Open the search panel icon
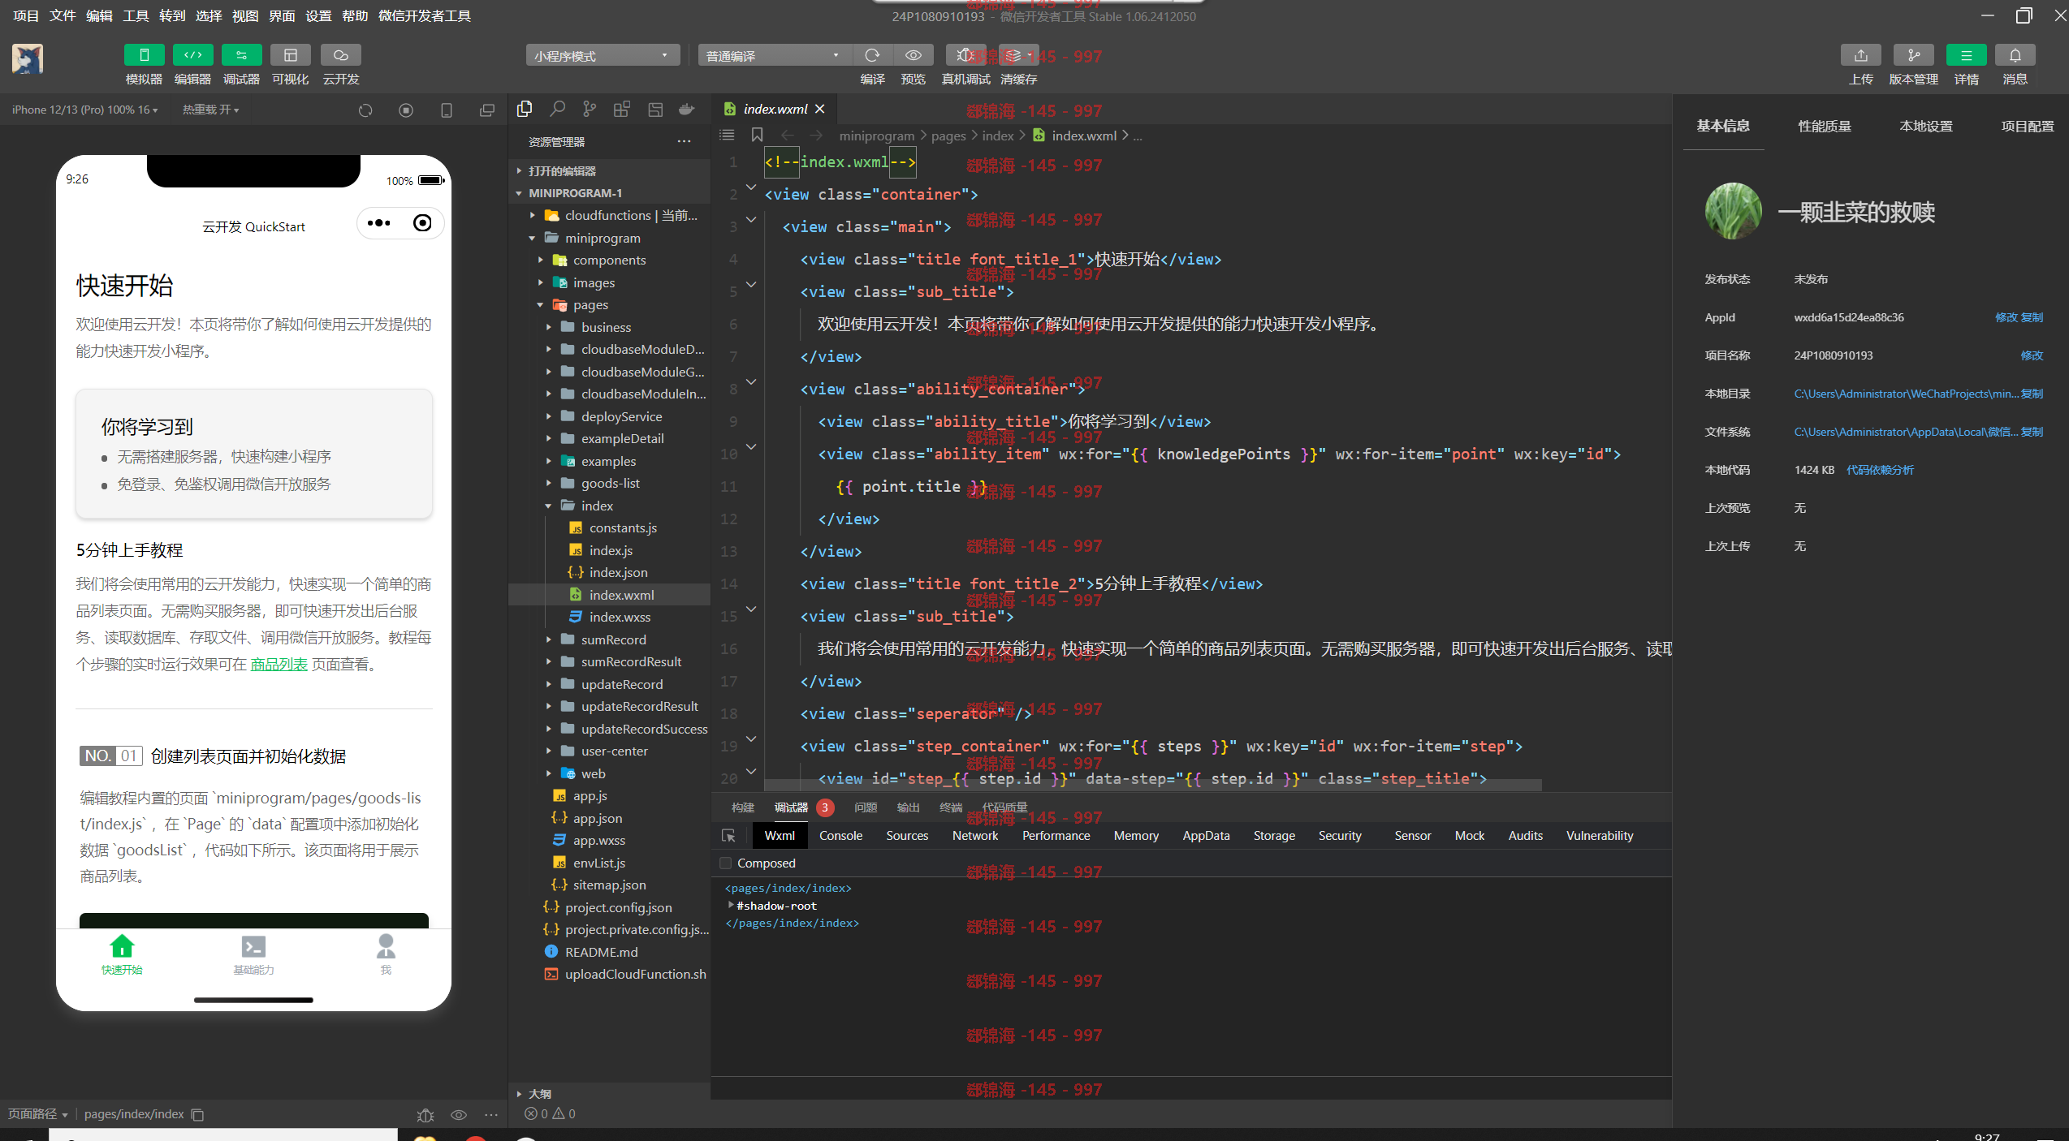Screen dimensions: 2069x1141 (557, 109)
